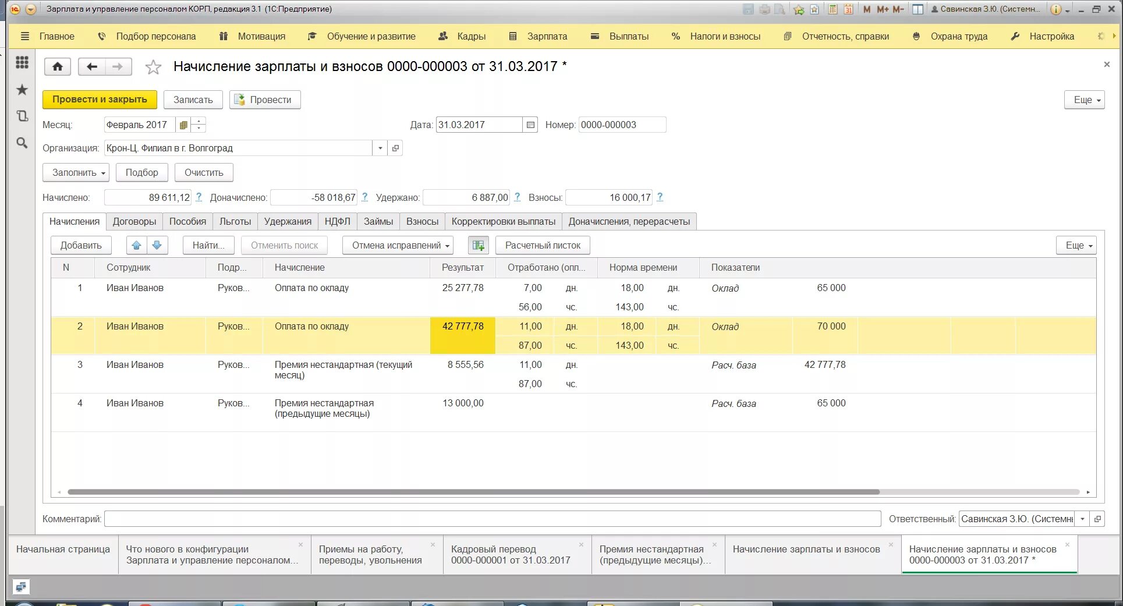Open the Взносы help question mark
This screenshot has height=606, width=1123.
tap(660, 197)
